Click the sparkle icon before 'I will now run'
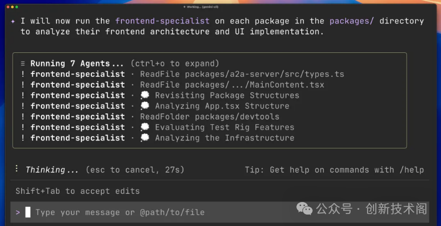441x226 pixels. click(x=13, y=21)
